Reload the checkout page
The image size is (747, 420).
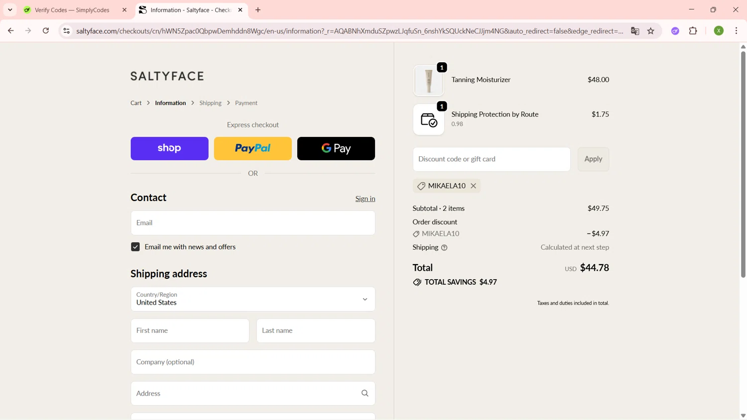(46, 31)
